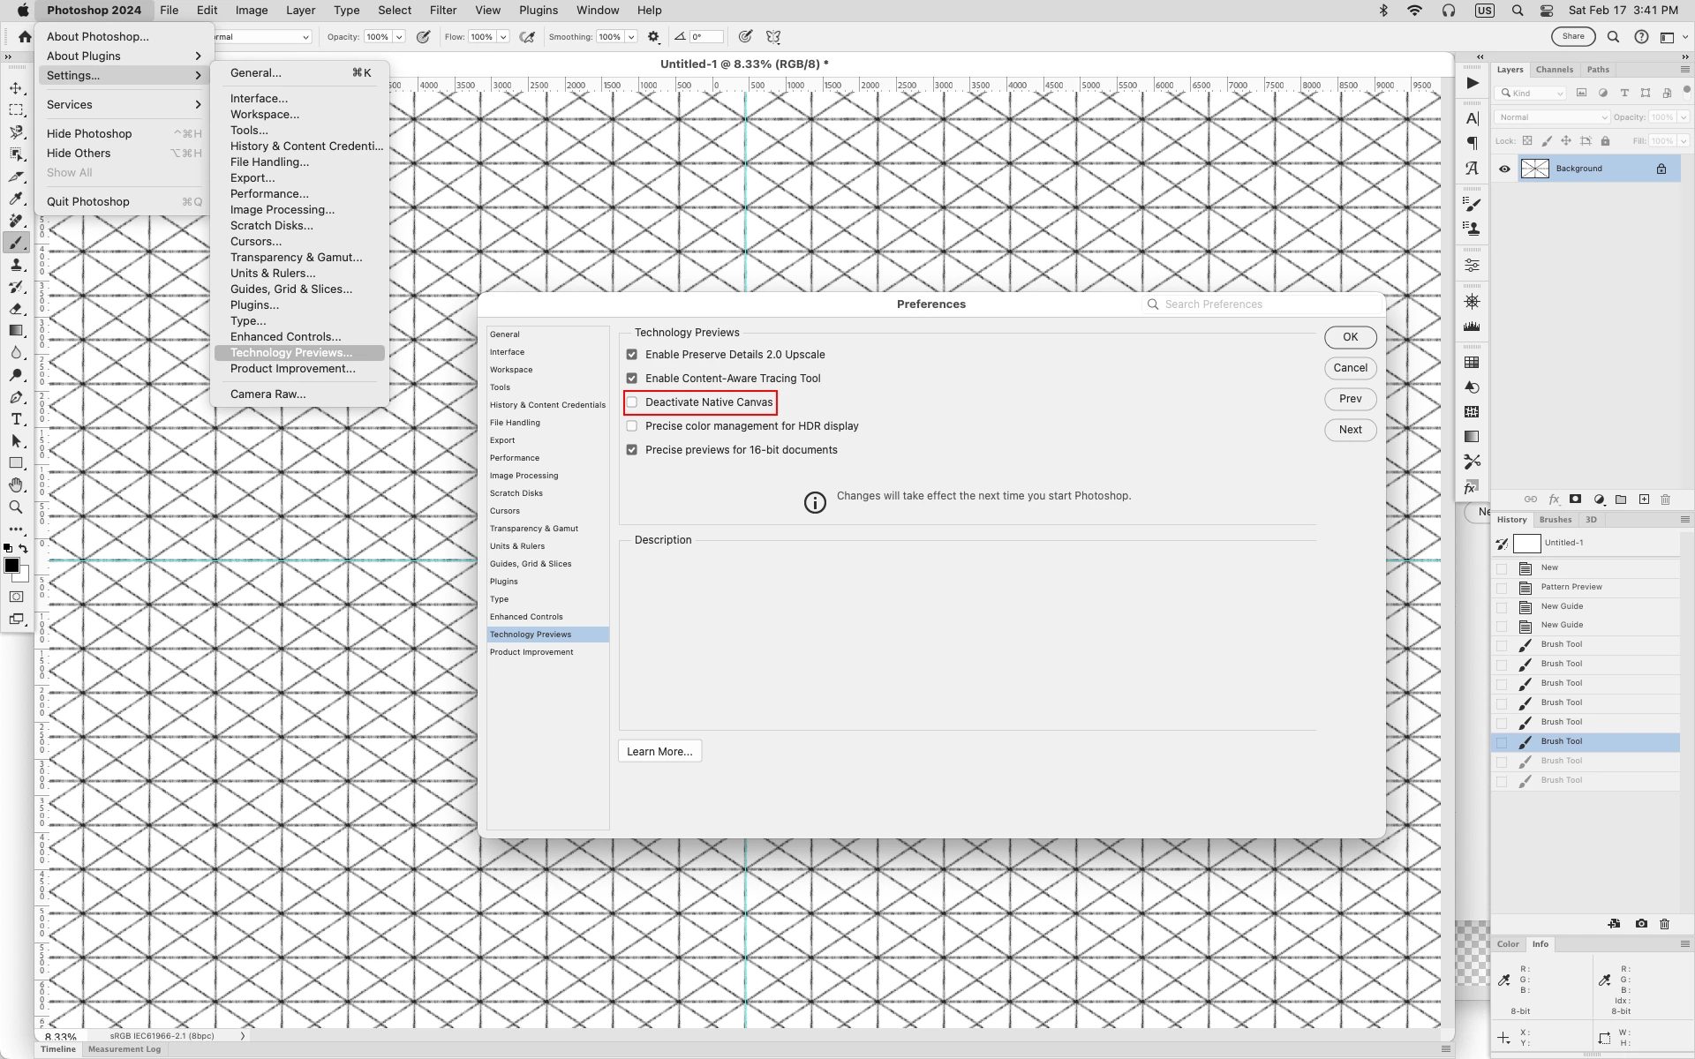Screen dimensions: 1695x1059
Task: Choose Performance... from Settings submenu
Action: tap(269, 194)
